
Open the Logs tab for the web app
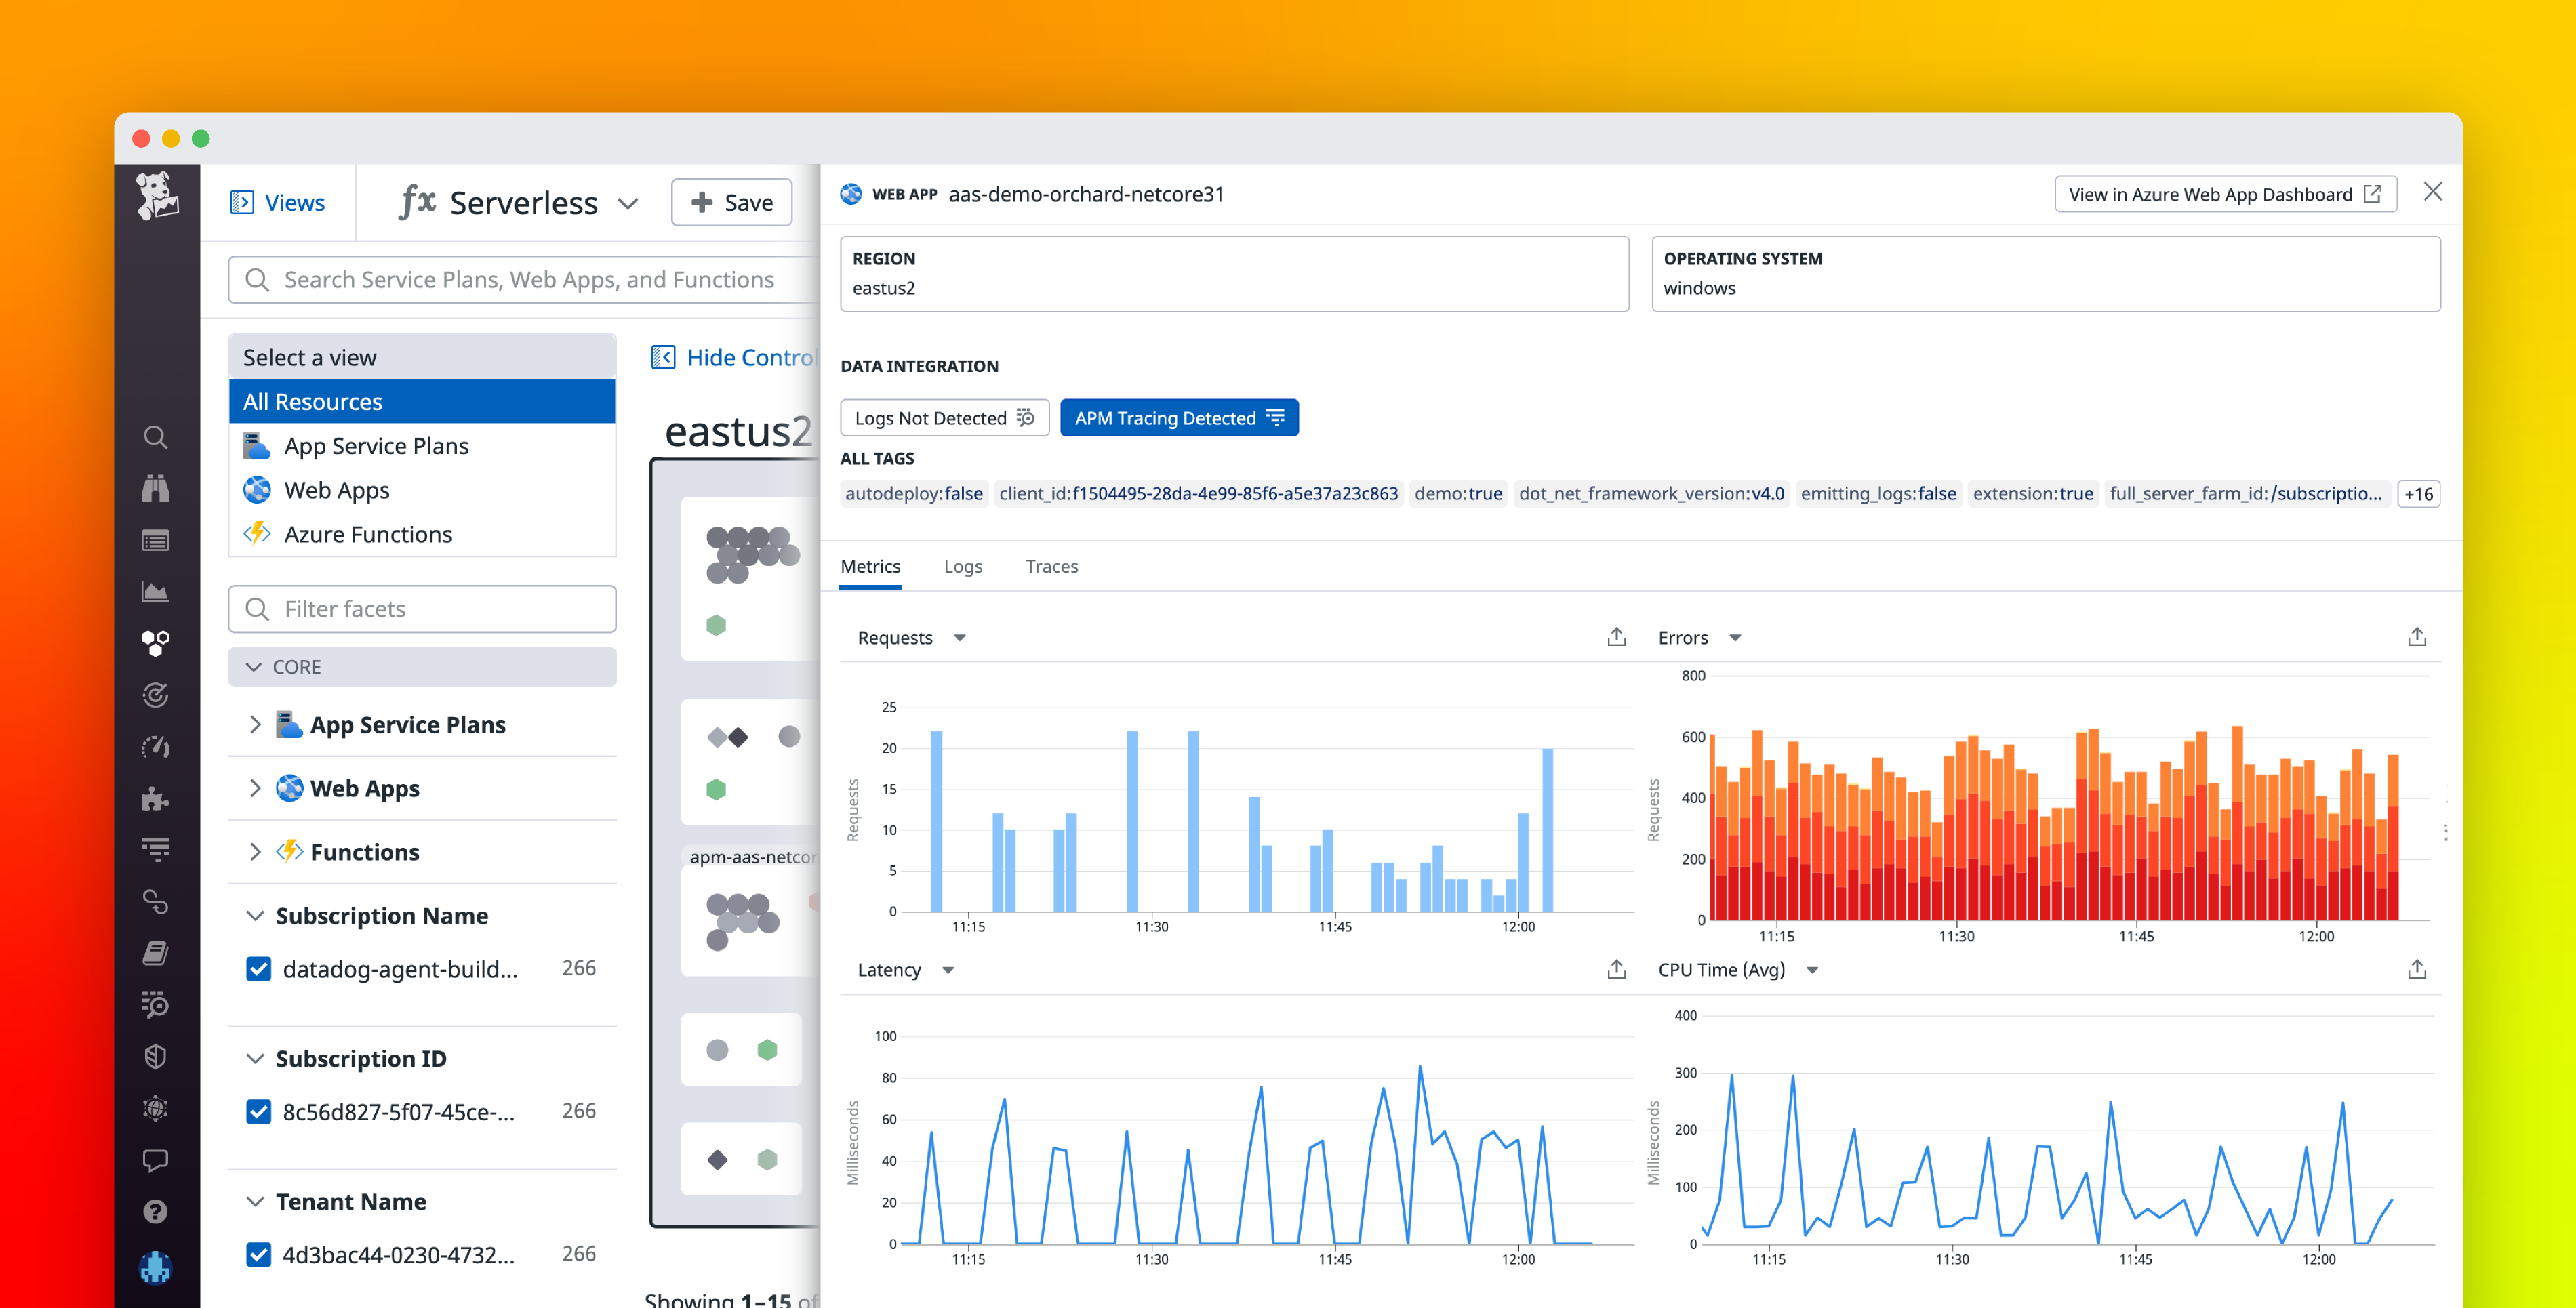[x=962, y=566]
